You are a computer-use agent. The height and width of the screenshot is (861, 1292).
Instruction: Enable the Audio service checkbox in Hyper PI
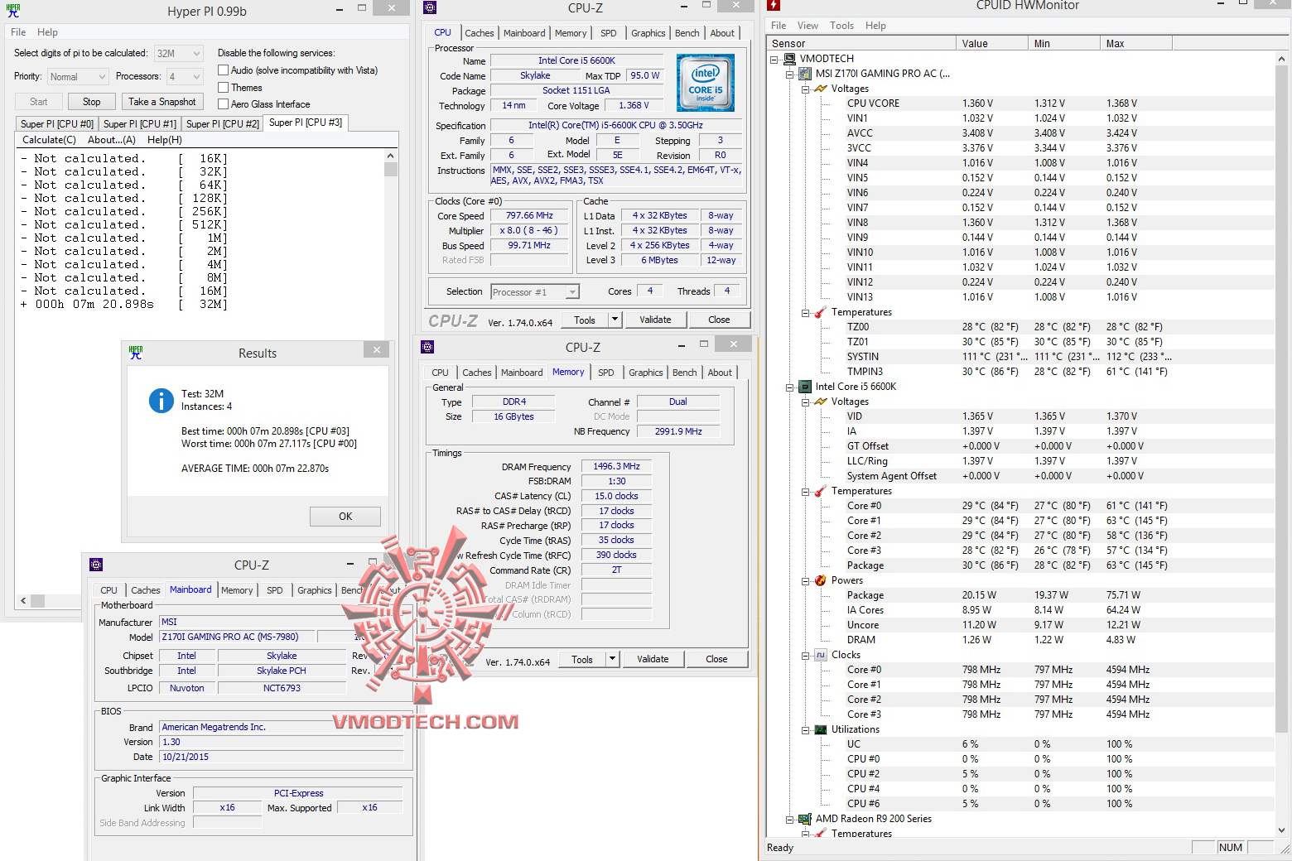click(x=223, y=70)
